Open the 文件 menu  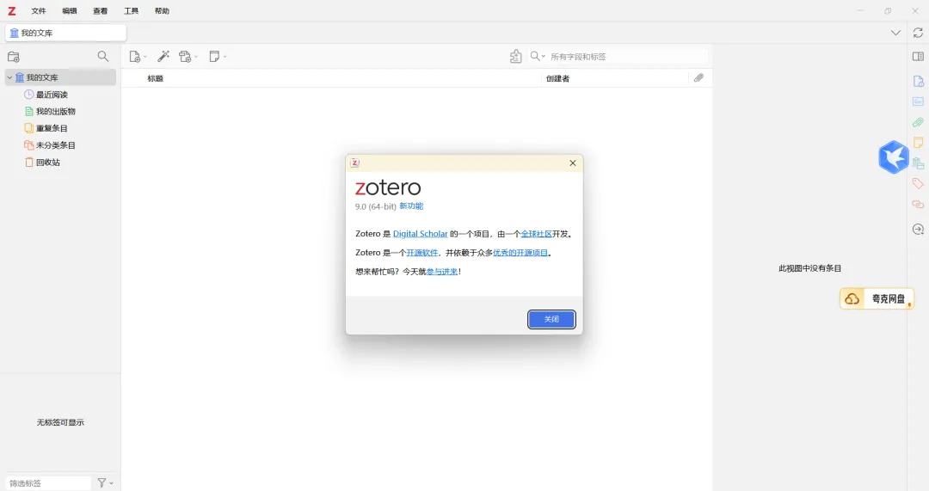click(39, 10)
